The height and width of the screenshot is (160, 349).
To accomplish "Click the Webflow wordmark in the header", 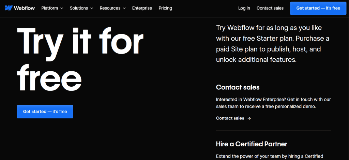I will coord(24,8).
